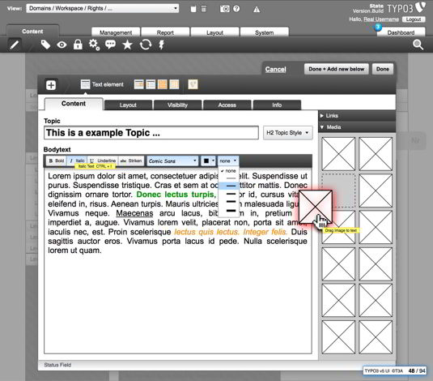Screen dimensions: 433x381
Task: Toggle Bold formatting
Action: [57, 161]
